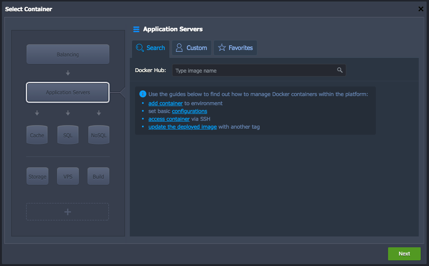Viewport: 429px width, 266px height.
Task: Click the update the deployed image link
Action: [182, 126]
